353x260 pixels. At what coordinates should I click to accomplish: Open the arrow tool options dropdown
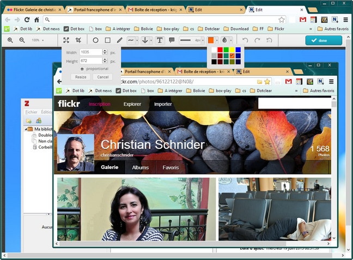151,40
